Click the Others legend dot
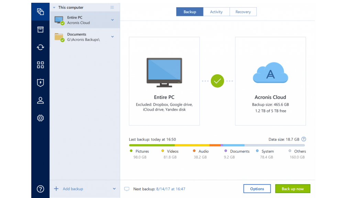This screenshot has width=352, height=198. click(x=290, y=151)
